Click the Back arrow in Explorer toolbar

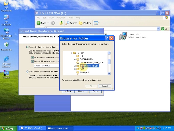41,23
